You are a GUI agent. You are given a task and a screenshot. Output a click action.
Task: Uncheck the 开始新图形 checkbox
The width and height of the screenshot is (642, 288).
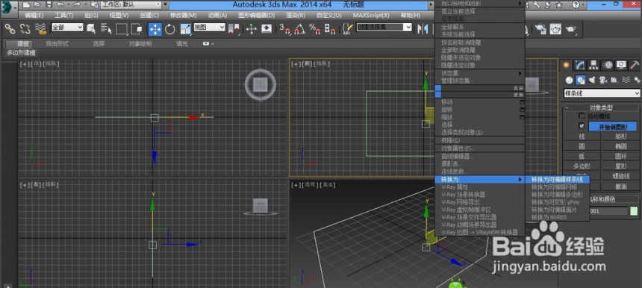coord(582,125)
